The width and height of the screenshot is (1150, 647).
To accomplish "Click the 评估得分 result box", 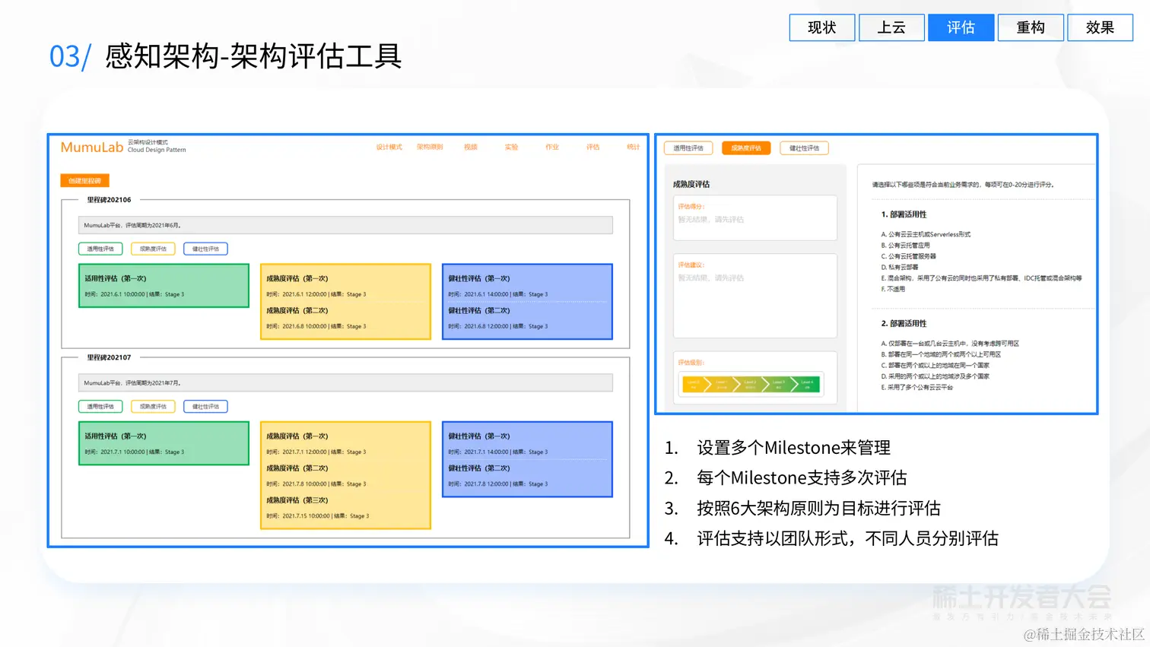I will coord(755,218).
